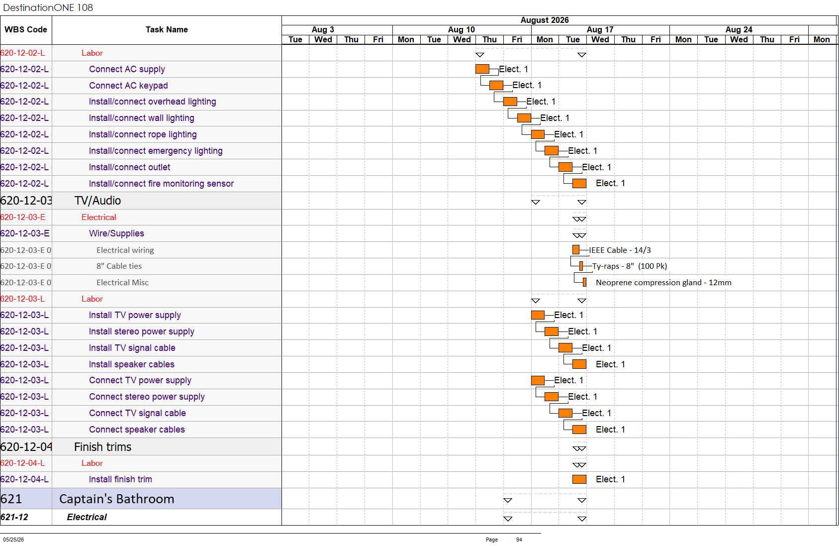
Task: Click the Captain's Bathroom row name
Action: [x=117, y=499]
